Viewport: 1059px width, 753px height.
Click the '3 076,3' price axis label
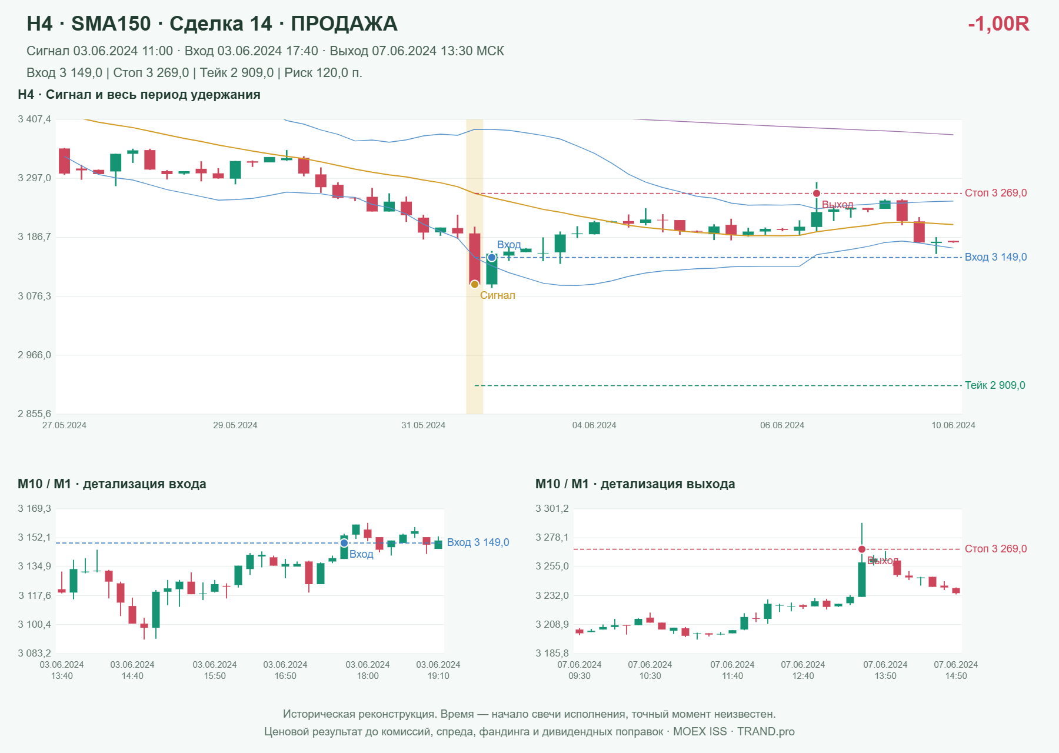(x=34, y=296)
